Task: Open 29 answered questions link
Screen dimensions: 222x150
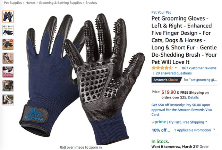Action: (x=173, y=73)
